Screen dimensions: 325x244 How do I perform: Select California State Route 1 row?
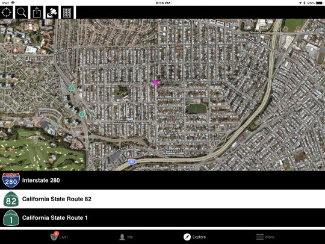[162, 217]
